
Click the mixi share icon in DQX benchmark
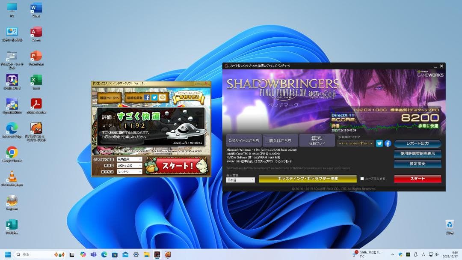(163, 97)
